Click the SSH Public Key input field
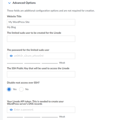Screen dimensions: 115x120 point(41,74)
